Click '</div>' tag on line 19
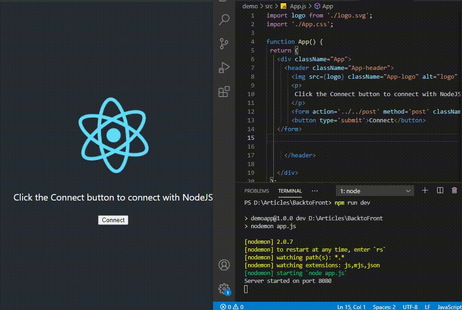The width and height of the screenshot is (462, 310). (x=288, y=172)
